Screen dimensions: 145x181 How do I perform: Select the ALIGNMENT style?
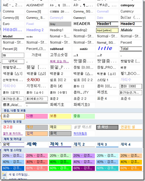point(37,5)
